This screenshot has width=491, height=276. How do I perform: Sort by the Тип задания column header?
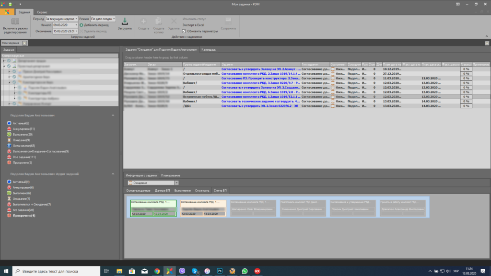point(316,65)
